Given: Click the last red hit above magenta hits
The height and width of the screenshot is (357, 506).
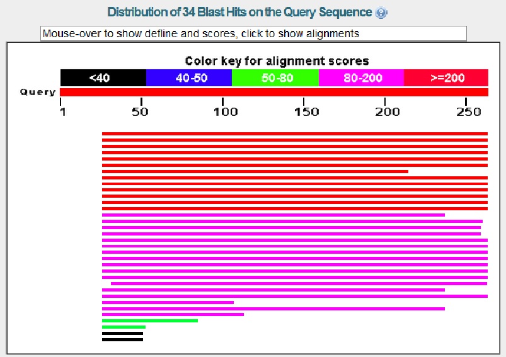Looking at the screenshot, I should pos(294,208).
